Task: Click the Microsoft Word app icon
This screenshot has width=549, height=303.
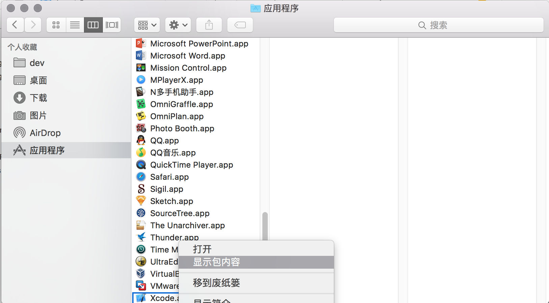Action: tap(141, 56)
